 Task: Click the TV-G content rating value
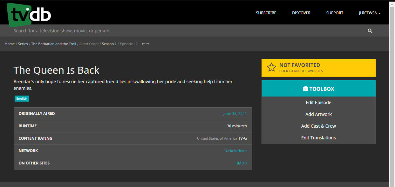(x=242, y=138)
